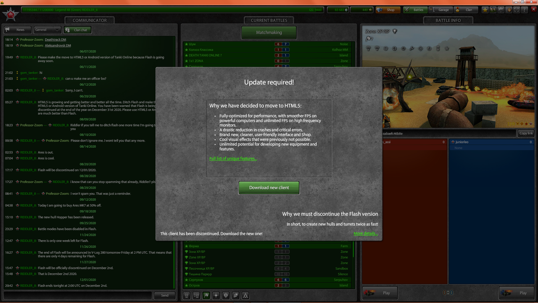Screen dimensions: 538x303
Task: Click the News megaphone button
Action: point(17,30)
